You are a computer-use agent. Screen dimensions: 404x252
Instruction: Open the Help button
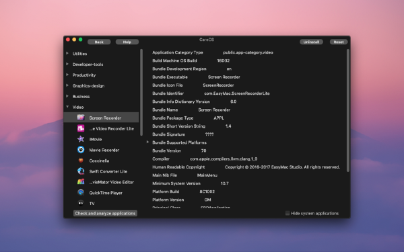click(x=127, y=42)
